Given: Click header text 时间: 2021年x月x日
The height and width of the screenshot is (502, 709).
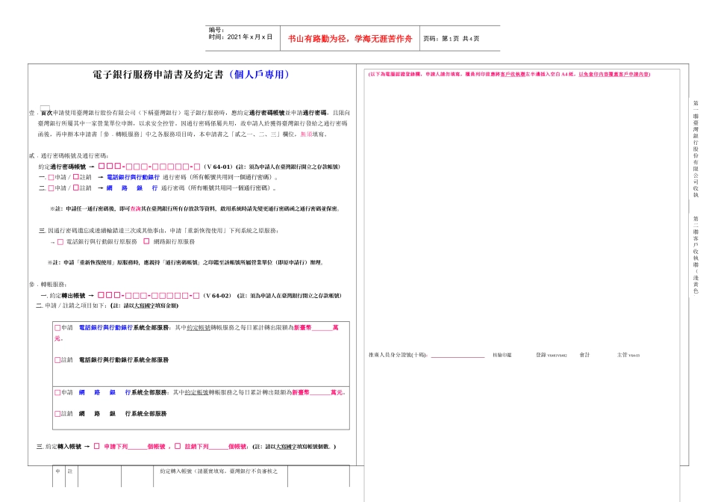Looking at the screenshot, I should pos(240,37).
